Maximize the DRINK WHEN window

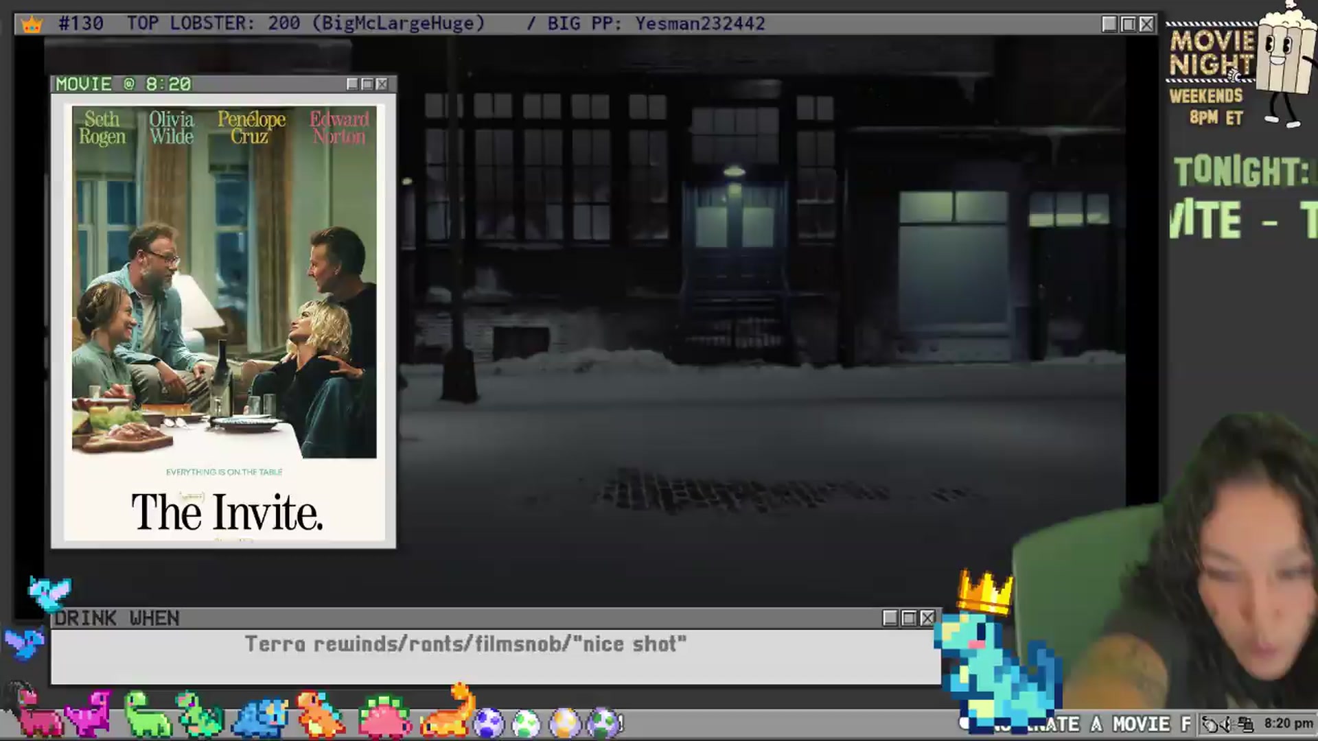coord(909,618)
